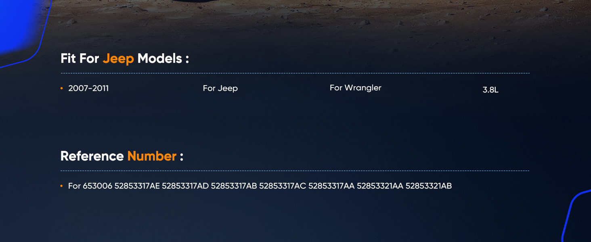Viewport: 591px width, 242px height.
Task: Click the For Wrangler model text
Action: (356, 88)
